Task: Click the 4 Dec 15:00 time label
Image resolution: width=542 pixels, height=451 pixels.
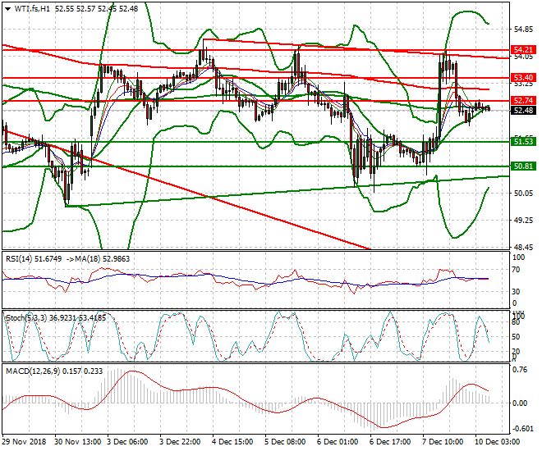Action: (x=232, y=442)
